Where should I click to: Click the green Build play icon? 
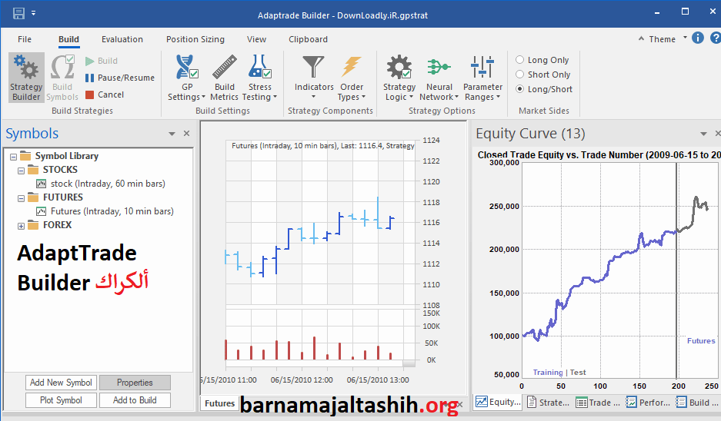(90, 61)
